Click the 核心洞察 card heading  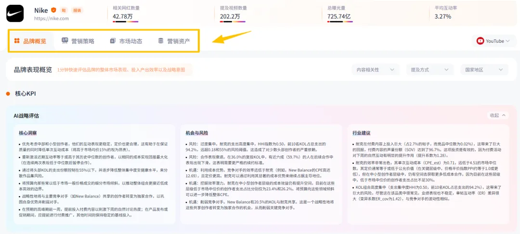click(x=27, y=133)
